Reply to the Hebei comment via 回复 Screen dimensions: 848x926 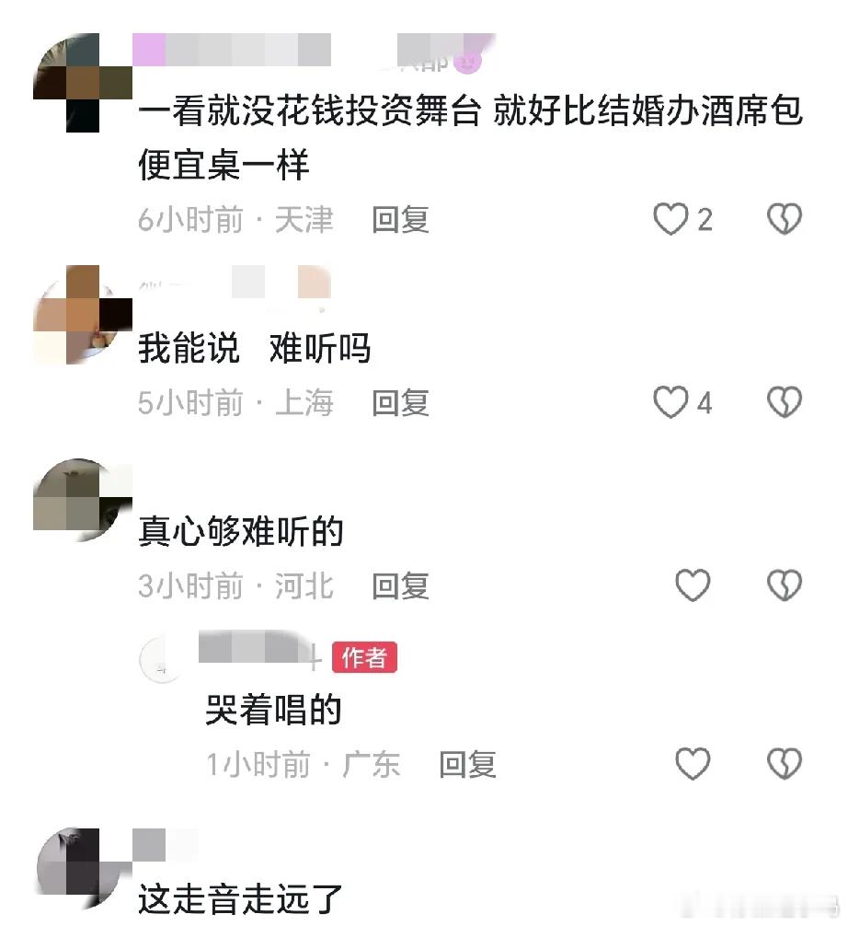400,585
